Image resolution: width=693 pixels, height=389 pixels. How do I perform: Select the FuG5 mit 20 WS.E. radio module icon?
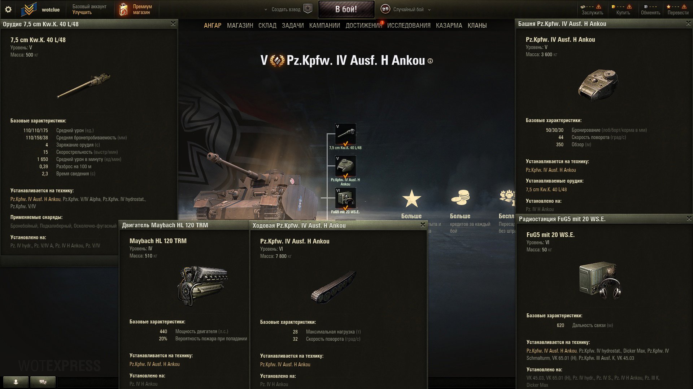pyautogui.click(x=345, y=198)
